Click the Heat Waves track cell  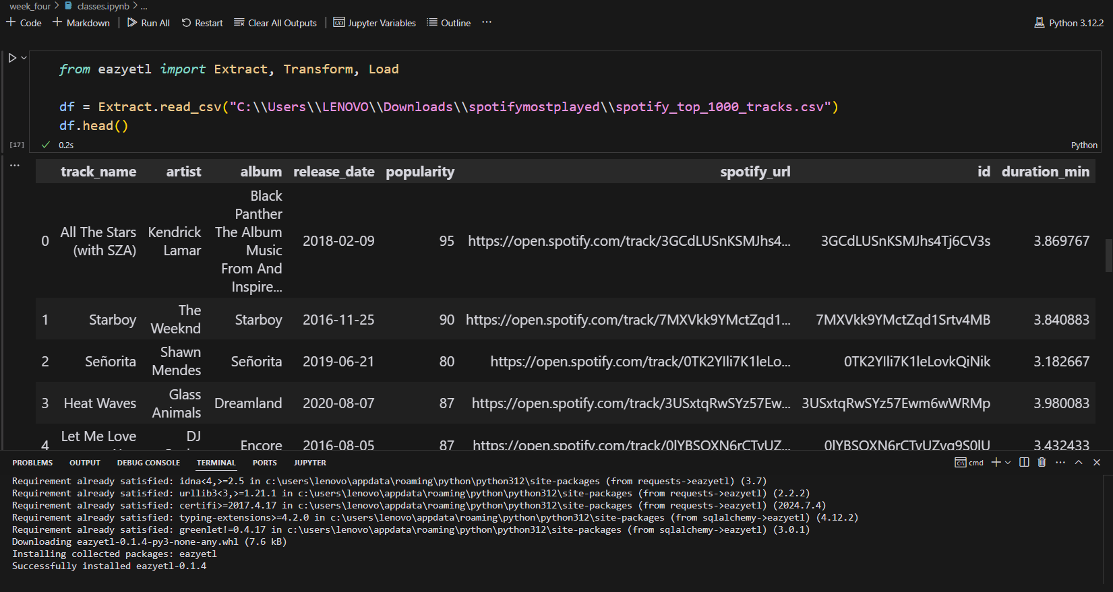(x=100, y=403)
